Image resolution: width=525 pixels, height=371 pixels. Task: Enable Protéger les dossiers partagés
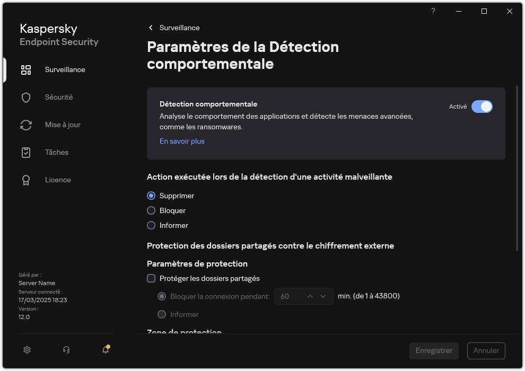click(151, 278)
